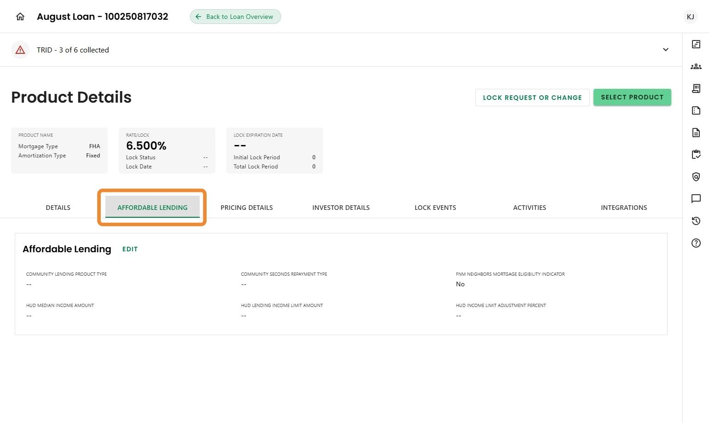The image size is (709, 423).
Task: Open the Integrations tab
Action: click(624, 208)
